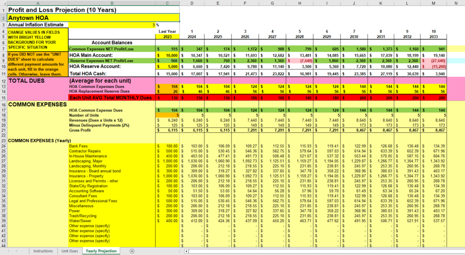Image resolution: width=465 pixels, height=255 pixels.
Task: Click the 'Profit and Loss Projection (10 Years)' title
Action: point(62,10)
